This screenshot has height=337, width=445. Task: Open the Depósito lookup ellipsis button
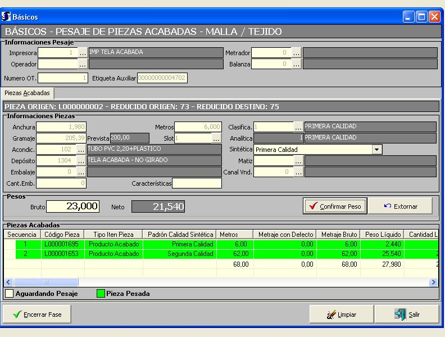[82, 161]
